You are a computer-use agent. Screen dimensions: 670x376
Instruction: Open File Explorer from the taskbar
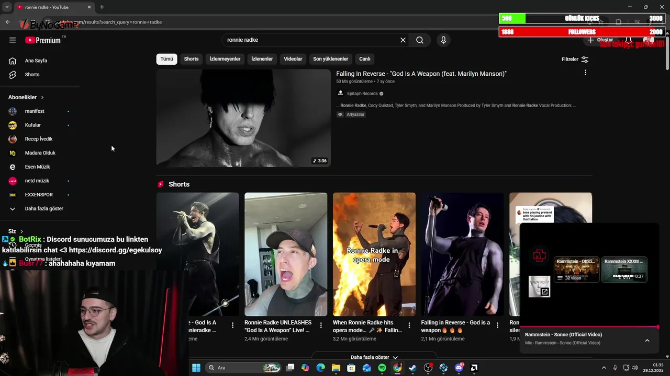336,368
